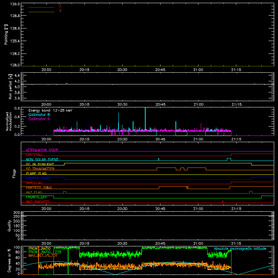Click the ECLIPSE_FLAG label
Image resolution: width=278 pixels, height=278 pixels.
click(x=38, y=178)
